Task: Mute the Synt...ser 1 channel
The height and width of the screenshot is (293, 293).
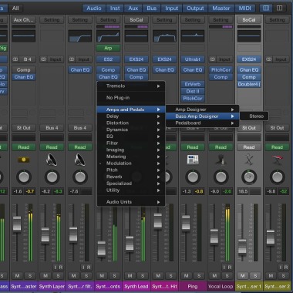Action: (242, 276)
